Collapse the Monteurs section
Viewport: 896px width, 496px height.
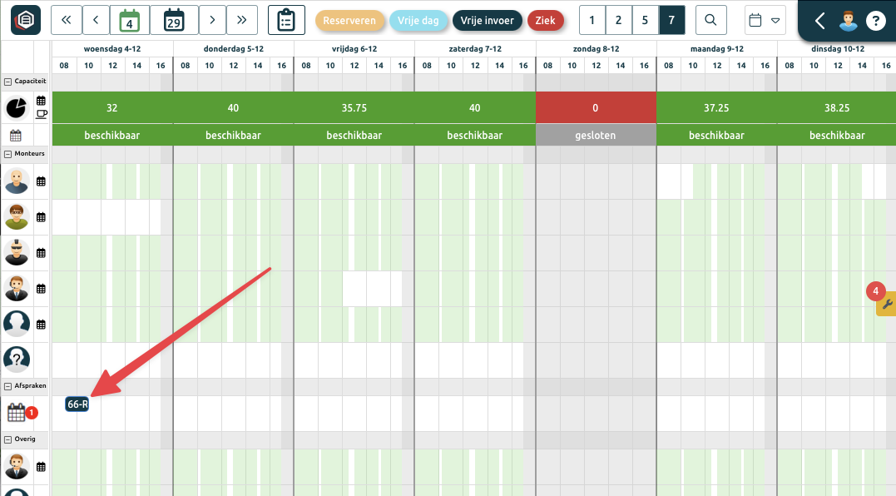click(x=7, y=154)
